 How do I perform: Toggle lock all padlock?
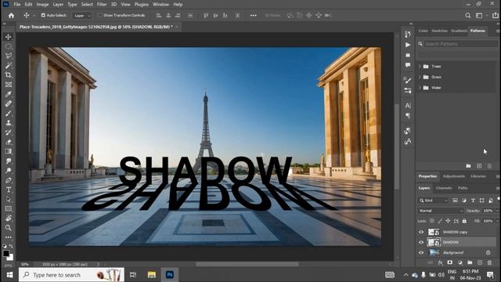click(464, 221)
